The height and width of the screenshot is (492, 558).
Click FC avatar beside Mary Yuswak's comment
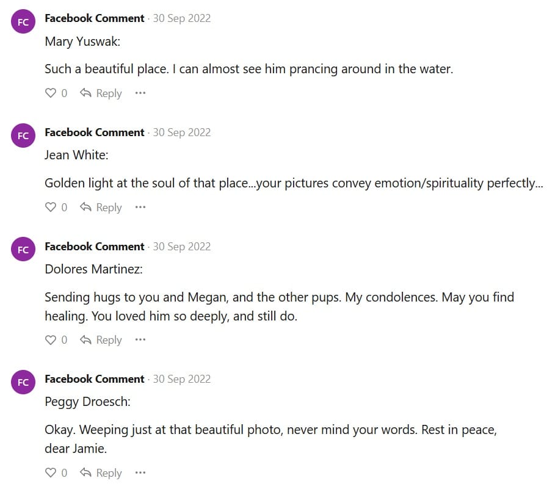click(x=23, y=22)
